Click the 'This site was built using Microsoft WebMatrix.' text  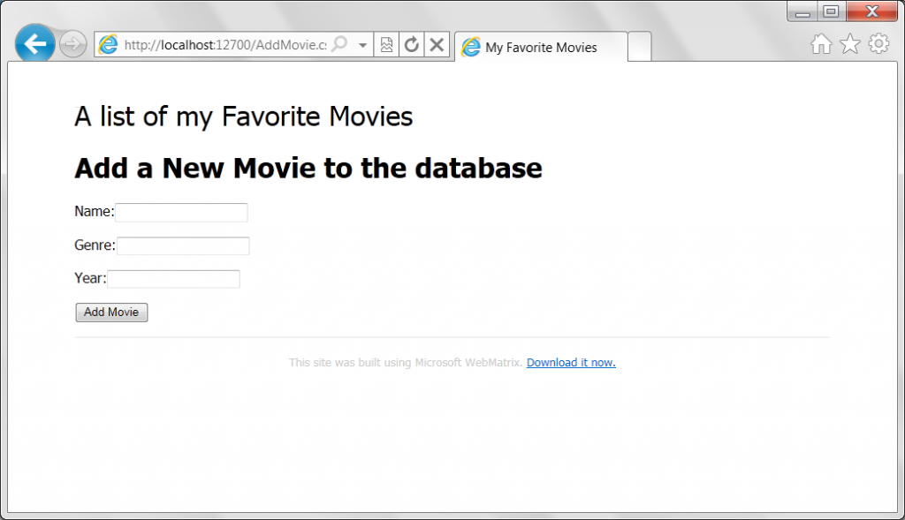pos(406,363)
